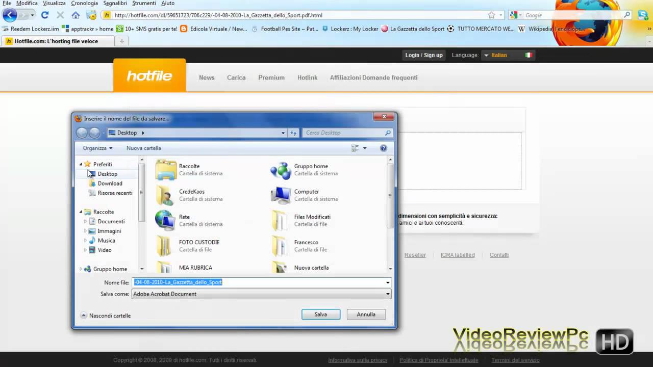Open Raccolte folder icon in file list
This screenshot has width=653, height=367.
pyautogui.click(x=166, y=170)
